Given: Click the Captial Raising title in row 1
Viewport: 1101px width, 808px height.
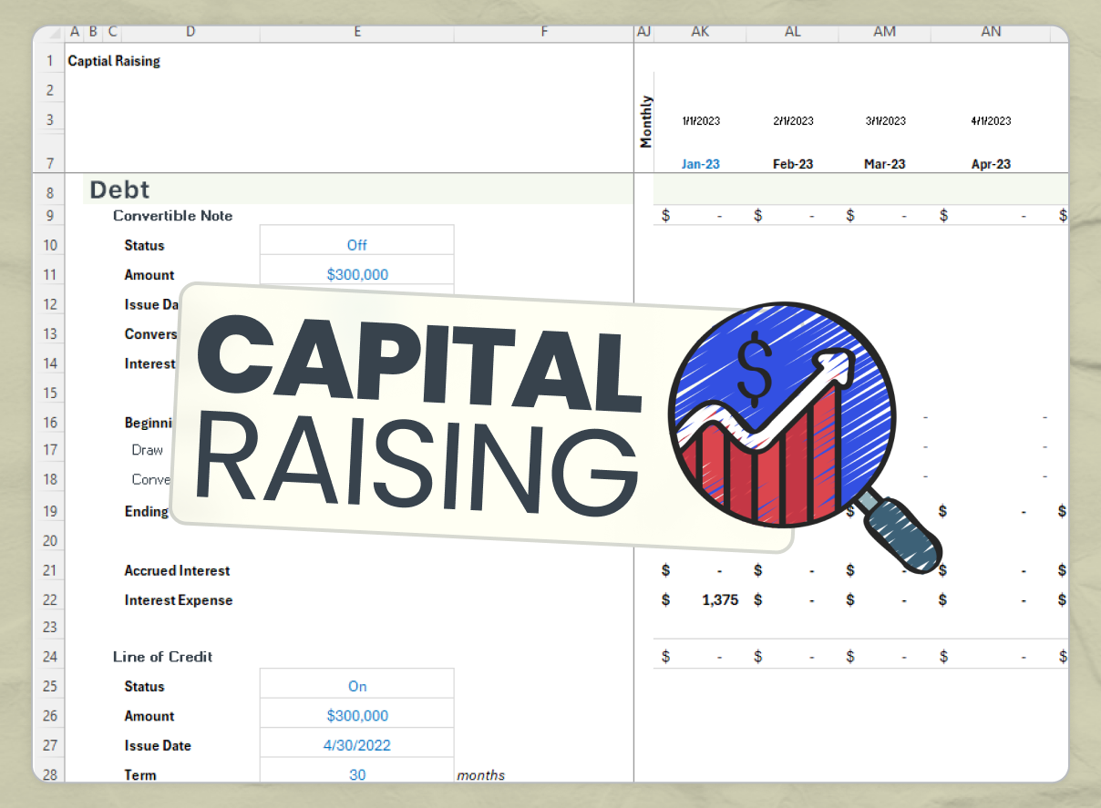Looking at the screenshot, I should [113, 60].
